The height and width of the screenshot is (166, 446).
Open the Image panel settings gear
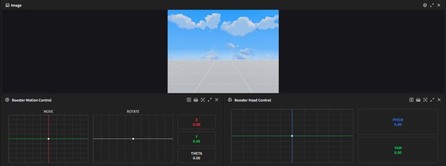click(425, 5)
